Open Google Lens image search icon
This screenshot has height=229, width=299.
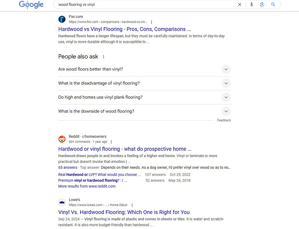(262, 4)
